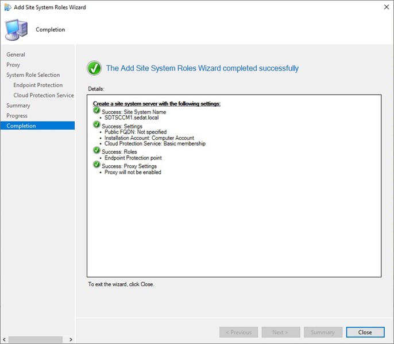Select System Role Selection step
Viewport: 394px width, 344px height.
[x=33, y=75]
